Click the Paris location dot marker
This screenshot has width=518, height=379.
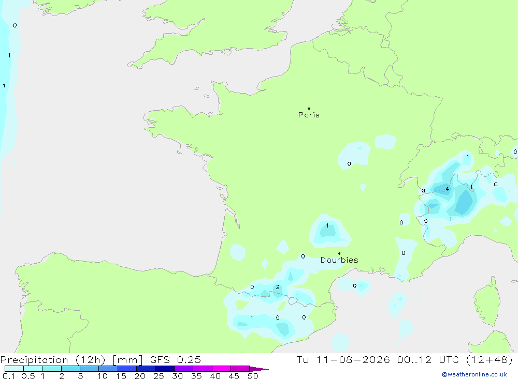pos(309,108)
